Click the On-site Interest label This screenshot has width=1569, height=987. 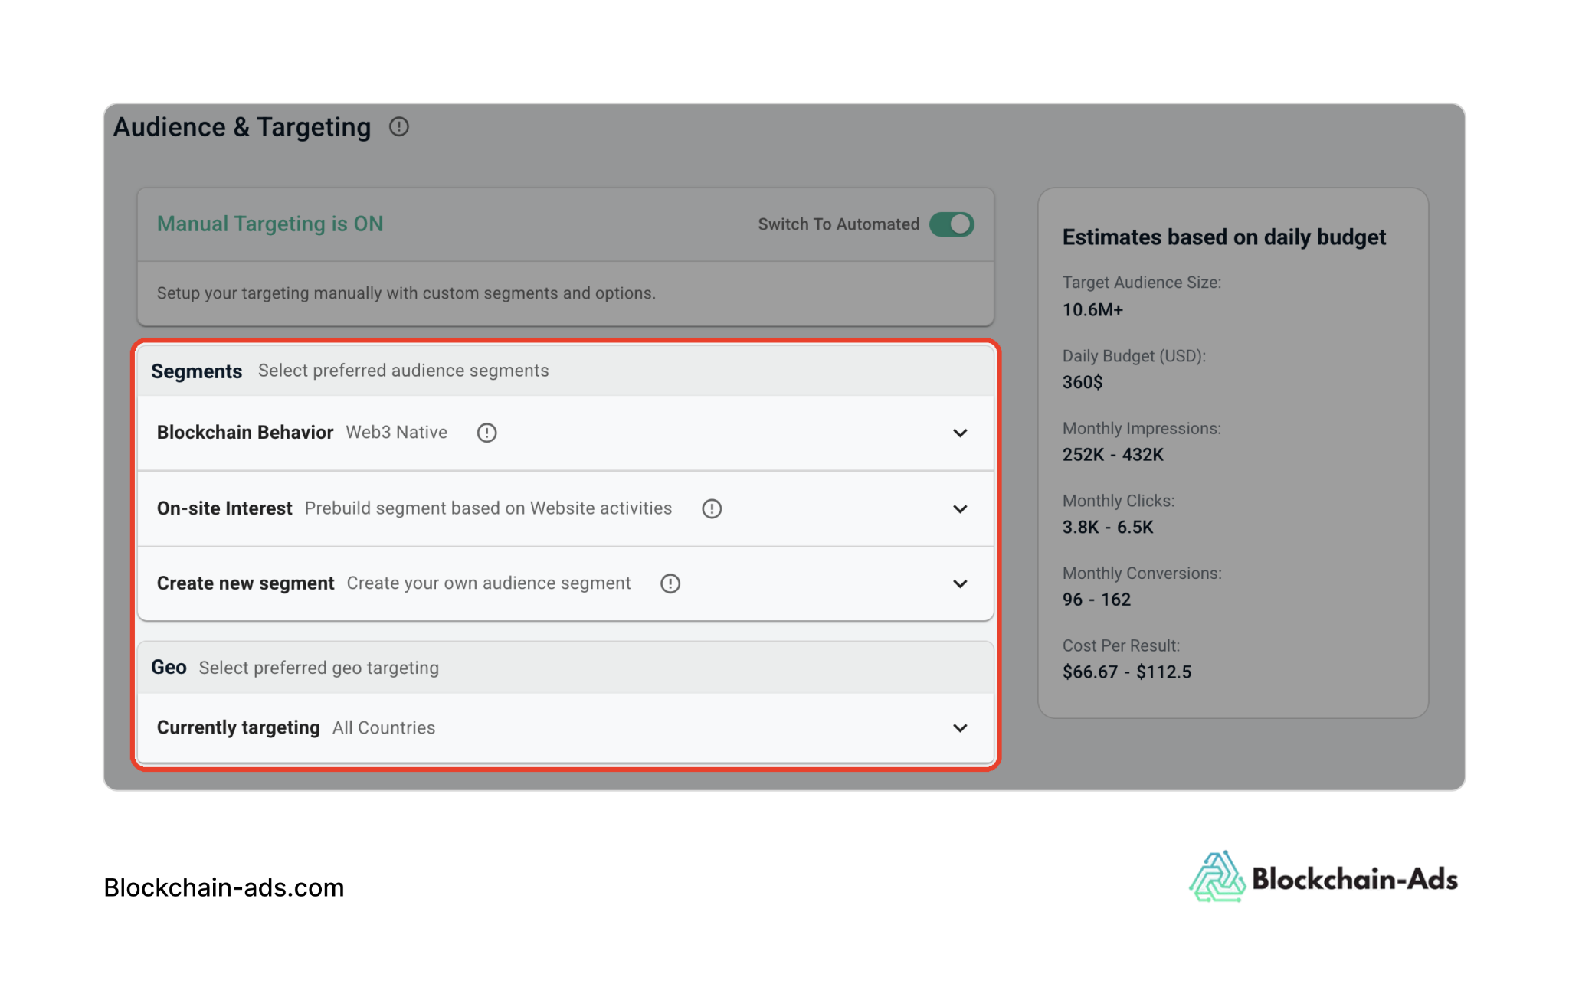pyautogui.click(x=224, y=508)
